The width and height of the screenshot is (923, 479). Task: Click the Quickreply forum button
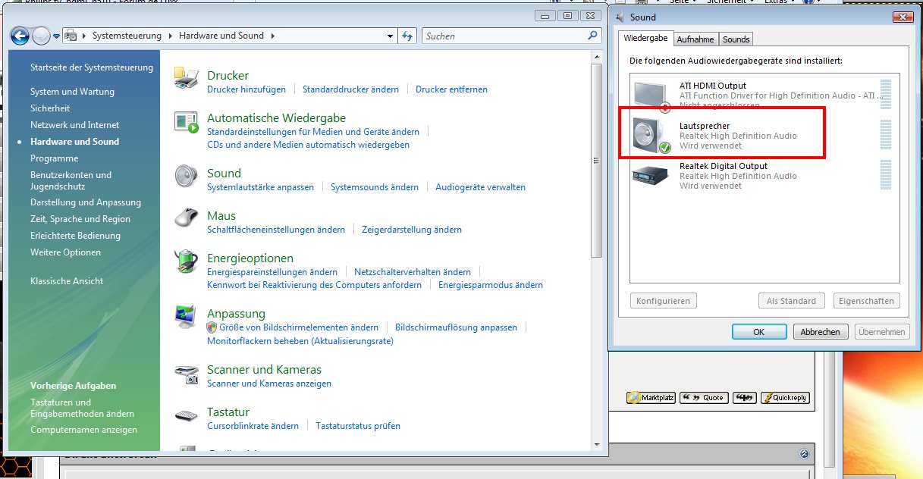point(785,398)
